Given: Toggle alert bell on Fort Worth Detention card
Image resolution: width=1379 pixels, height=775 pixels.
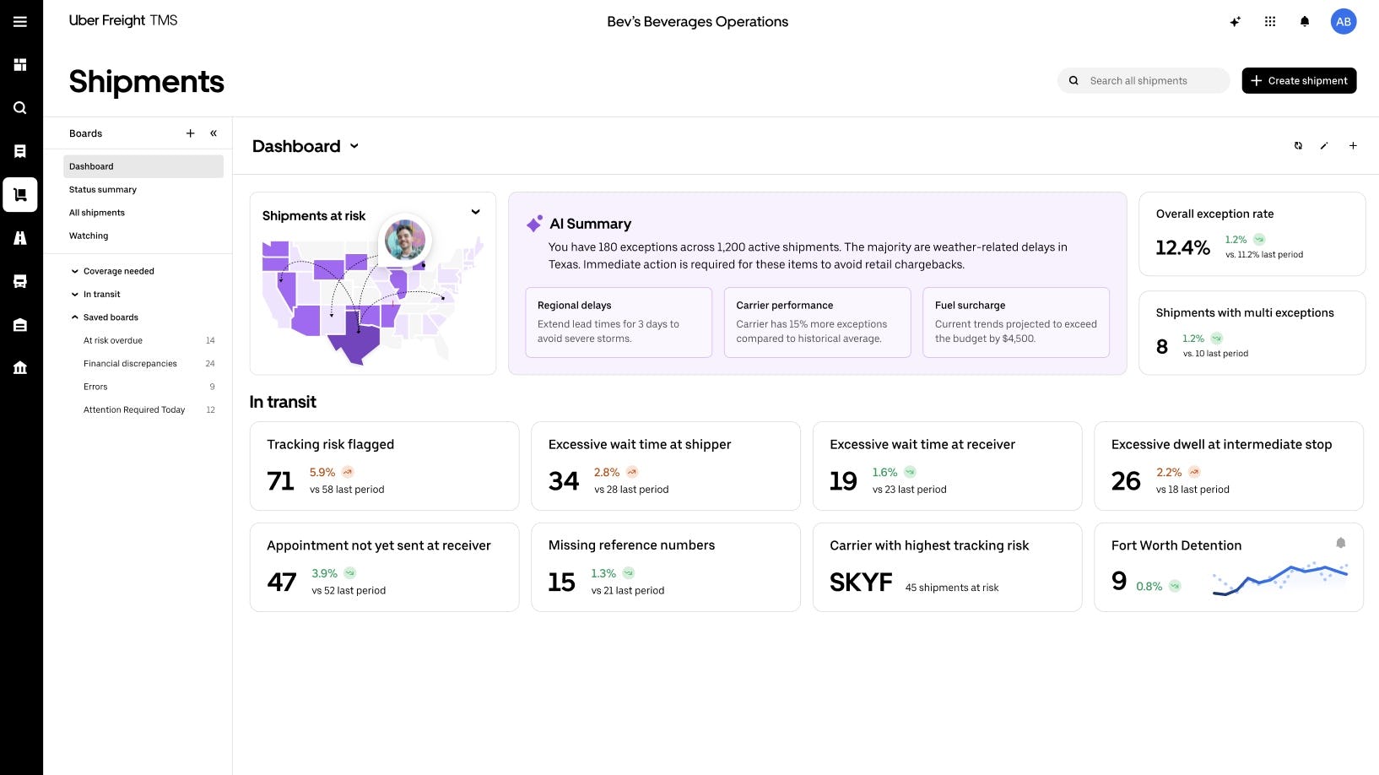Looking at the screenshot, I should coord(1340,543).
